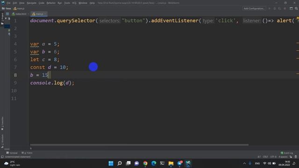Click the project folder breadcrumb in navigation bar

coord(6,8)
